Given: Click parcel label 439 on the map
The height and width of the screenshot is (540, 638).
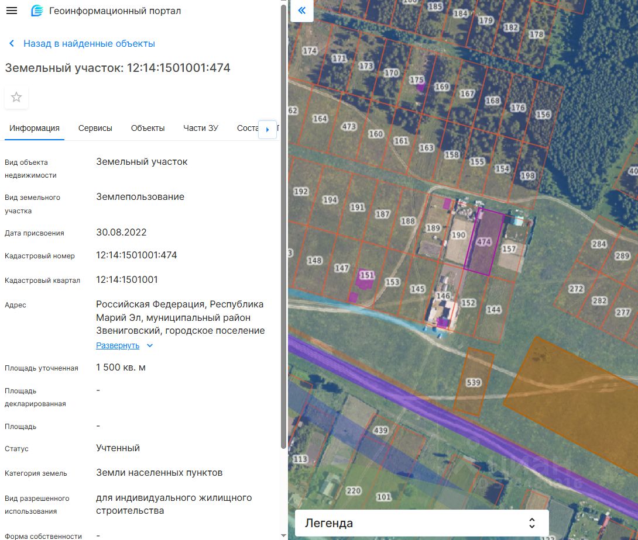Looking at the screenshot, I should pyautogui.click(x=380, y=430).
